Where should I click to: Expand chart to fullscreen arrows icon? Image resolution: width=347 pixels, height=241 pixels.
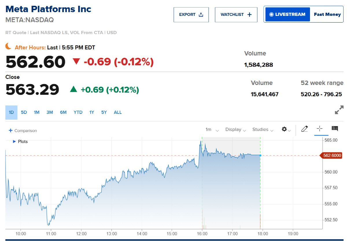pos(339,110)
